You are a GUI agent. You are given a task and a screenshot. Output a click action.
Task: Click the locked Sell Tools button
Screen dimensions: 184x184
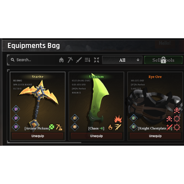(x=163, y=60)
